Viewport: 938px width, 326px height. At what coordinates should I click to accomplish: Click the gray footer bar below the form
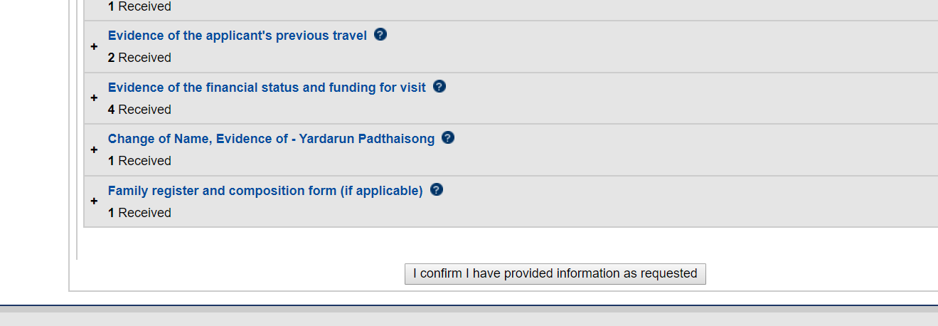coord(469,319)
